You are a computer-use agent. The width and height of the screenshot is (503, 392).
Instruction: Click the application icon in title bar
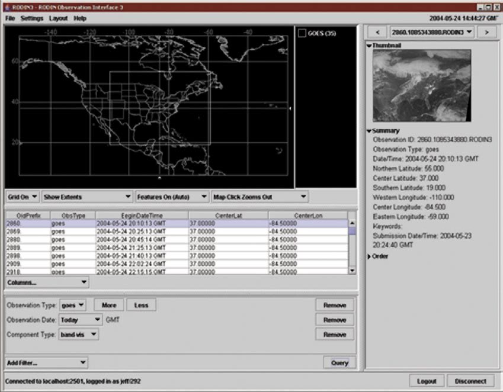click(x=7, y=7)
